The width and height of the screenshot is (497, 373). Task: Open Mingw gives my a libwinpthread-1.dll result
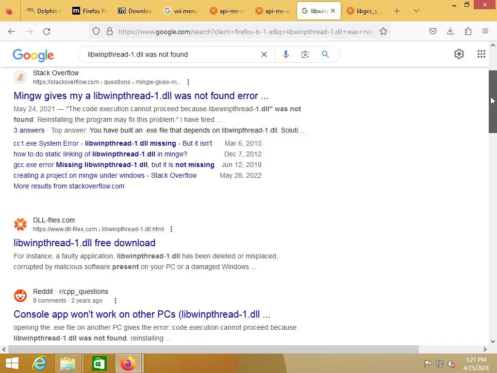click(141, 96)
